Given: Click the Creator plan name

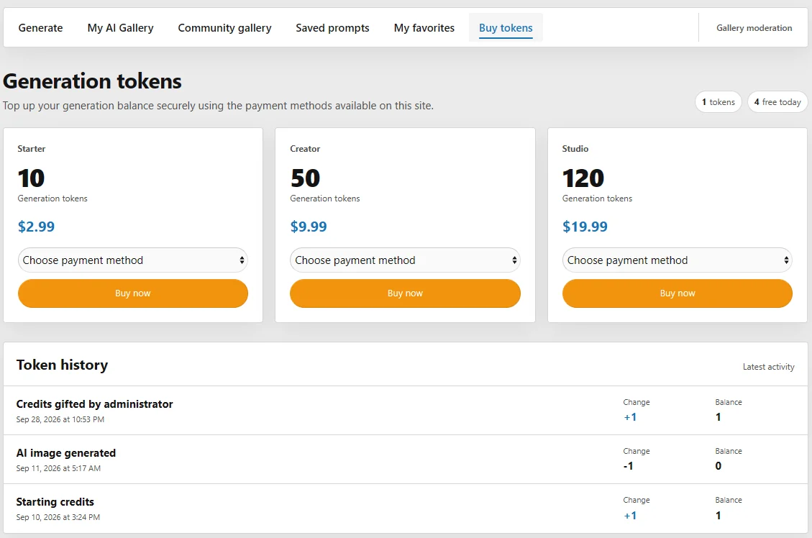Looking at the screenshot, I should click(305, 149).
